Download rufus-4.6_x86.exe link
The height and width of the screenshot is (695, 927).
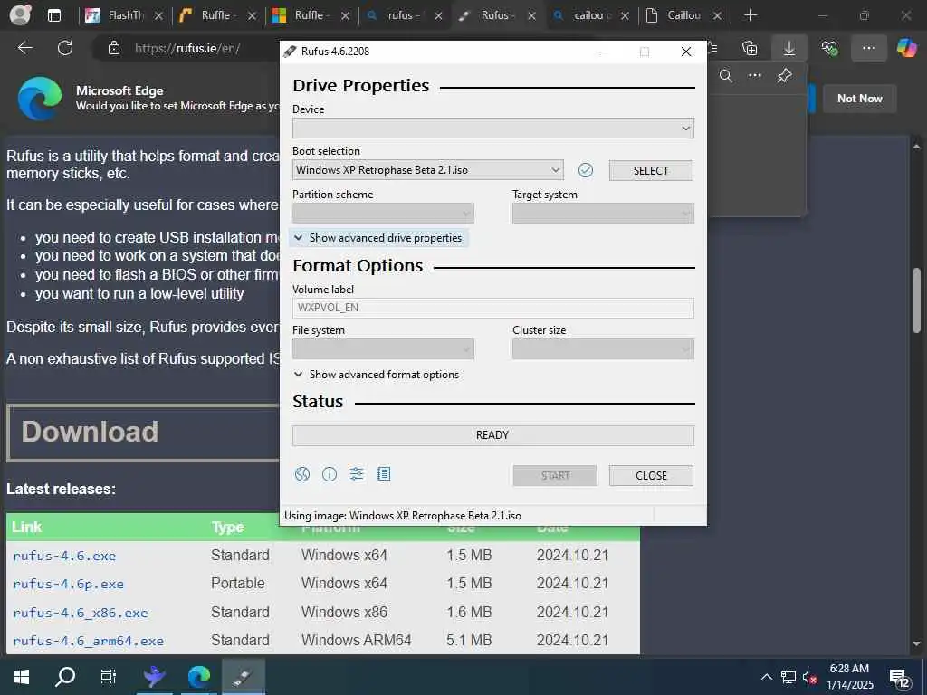81,613
